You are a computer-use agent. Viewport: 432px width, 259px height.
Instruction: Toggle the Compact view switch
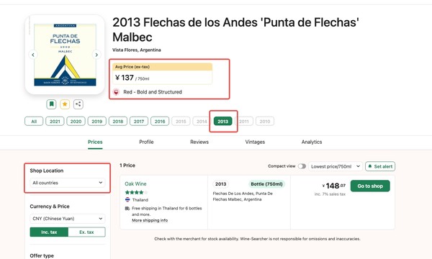302,166
